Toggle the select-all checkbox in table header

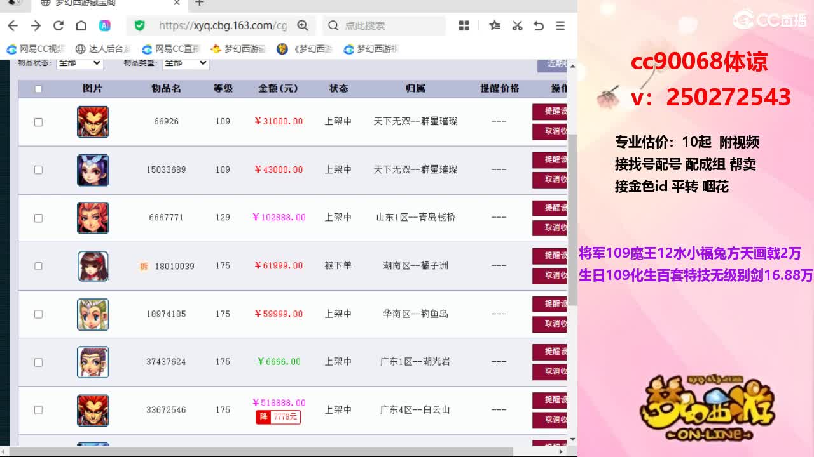(x=38, y=89)
